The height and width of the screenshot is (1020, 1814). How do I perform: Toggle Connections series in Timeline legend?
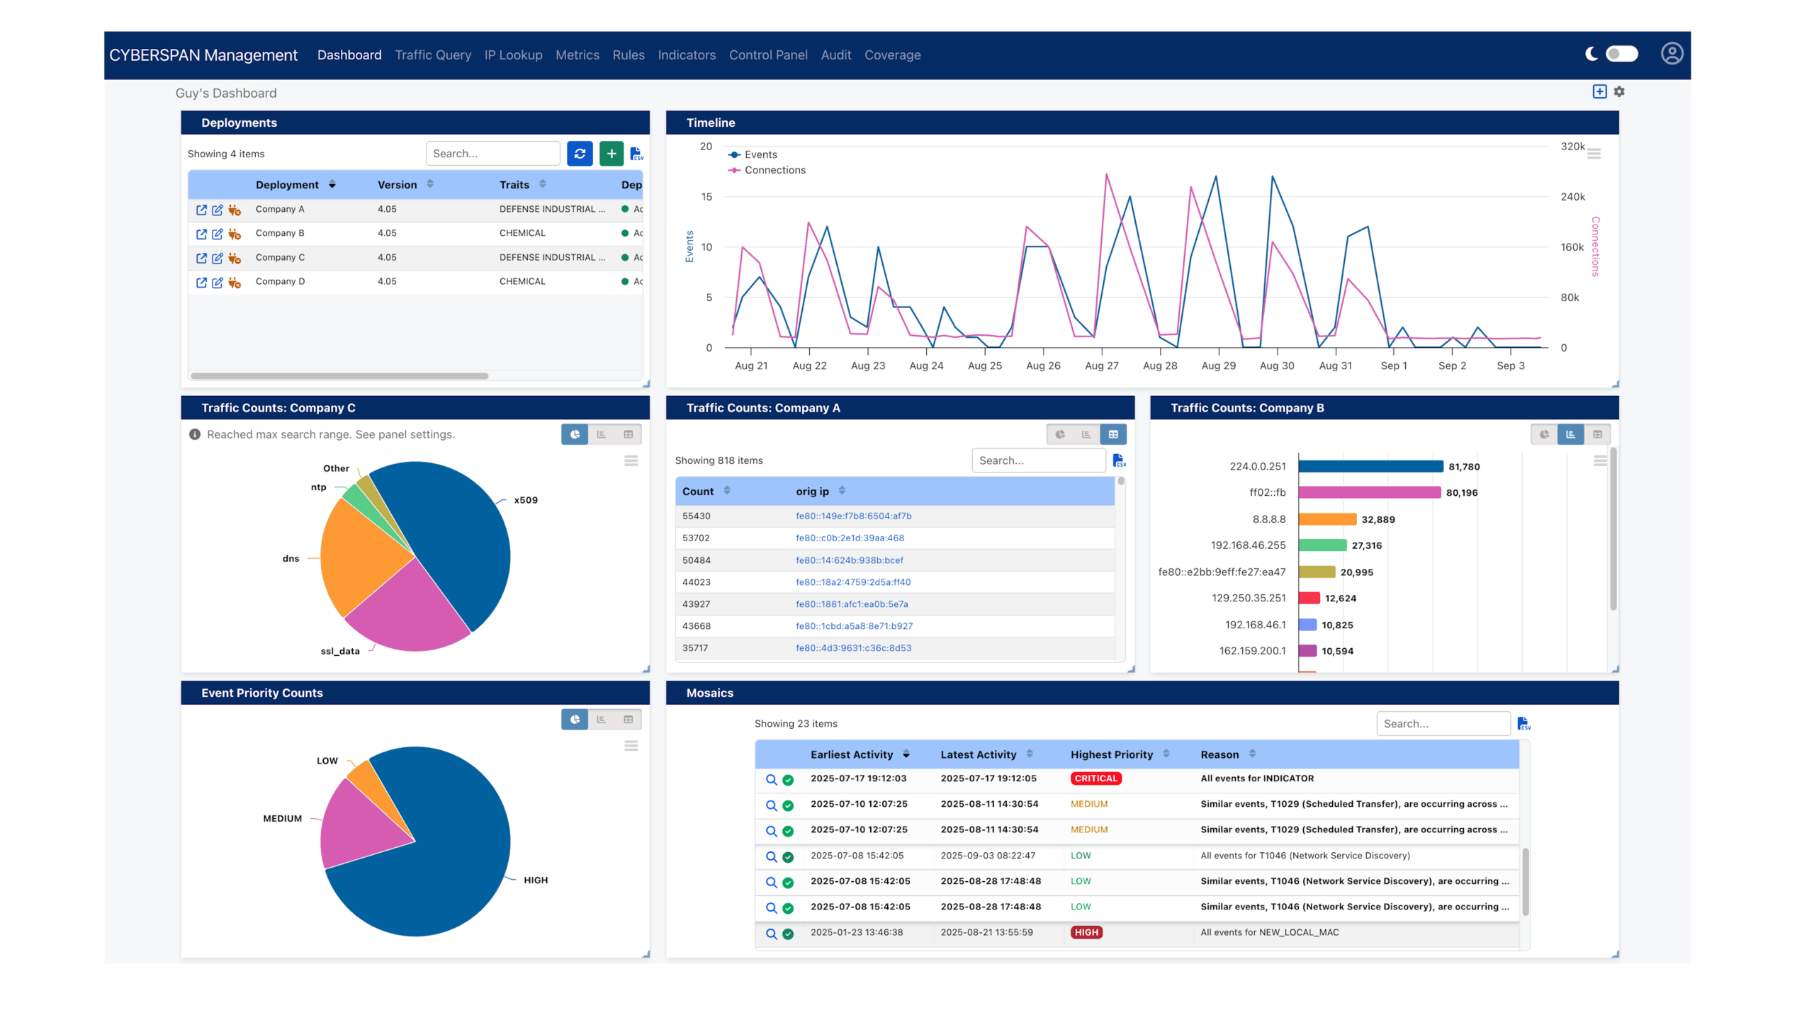[x=774, y=170]
